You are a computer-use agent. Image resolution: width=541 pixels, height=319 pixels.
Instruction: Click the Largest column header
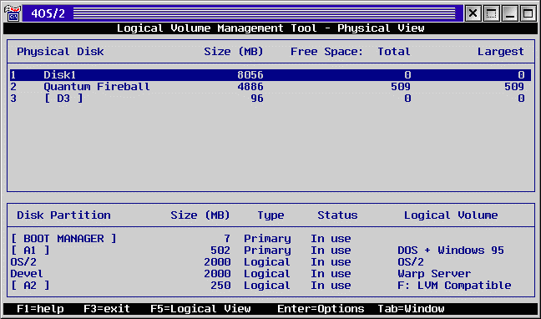click(501, 52)
